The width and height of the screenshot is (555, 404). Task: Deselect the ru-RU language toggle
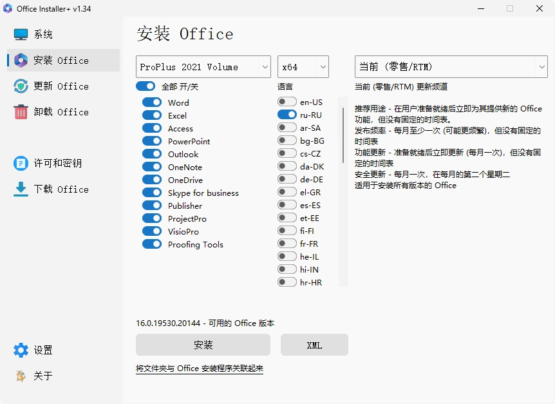pos(287,115)
